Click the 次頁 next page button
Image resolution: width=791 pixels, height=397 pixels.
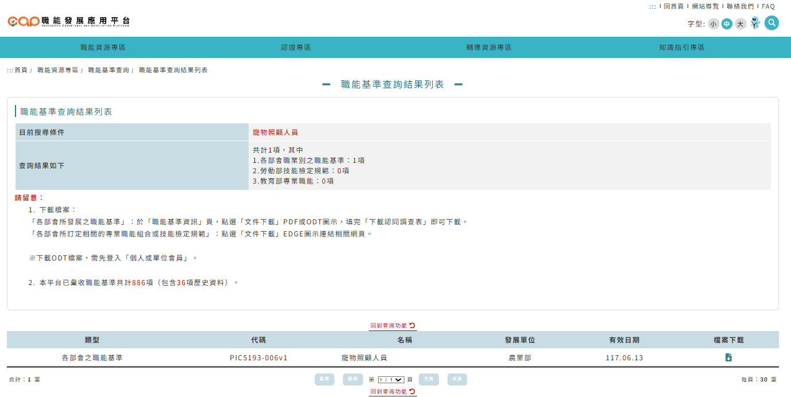click(428, 379)
